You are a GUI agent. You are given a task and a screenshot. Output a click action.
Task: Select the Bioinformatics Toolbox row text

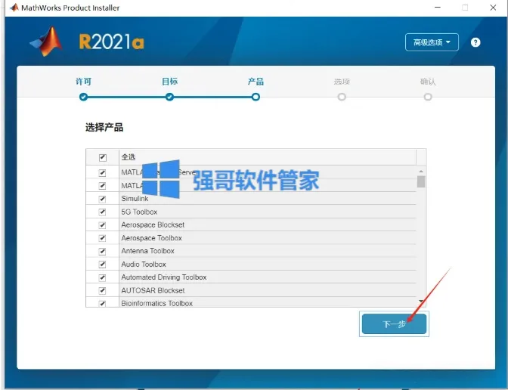[157, 304]
